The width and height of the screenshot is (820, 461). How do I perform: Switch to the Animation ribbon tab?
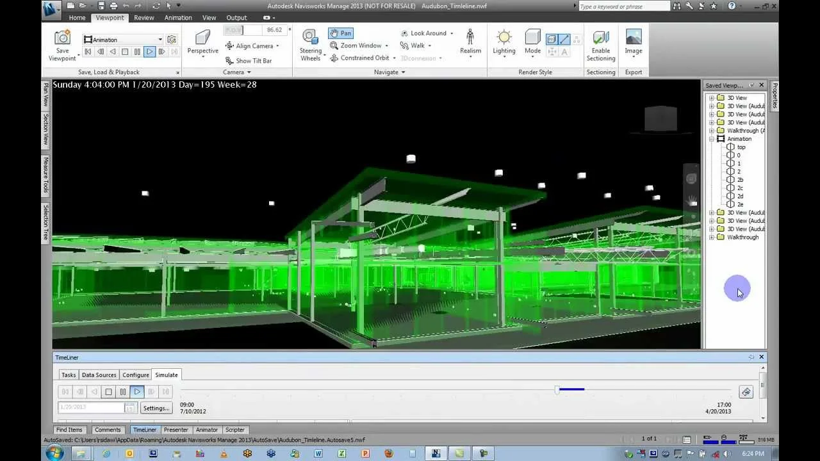point(178,18)
